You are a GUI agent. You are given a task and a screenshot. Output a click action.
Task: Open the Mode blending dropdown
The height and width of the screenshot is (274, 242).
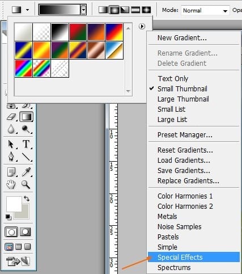pyautogui.click(x=205, y=10)
